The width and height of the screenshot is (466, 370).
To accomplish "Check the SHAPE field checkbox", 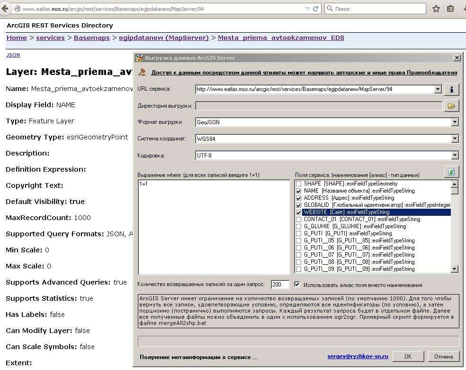I will (x=298, y=184).
